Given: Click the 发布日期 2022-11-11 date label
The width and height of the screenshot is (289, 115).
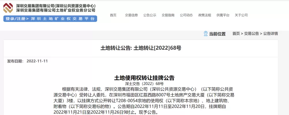Looking at the screenshot, I should click(x=27, y=61).
